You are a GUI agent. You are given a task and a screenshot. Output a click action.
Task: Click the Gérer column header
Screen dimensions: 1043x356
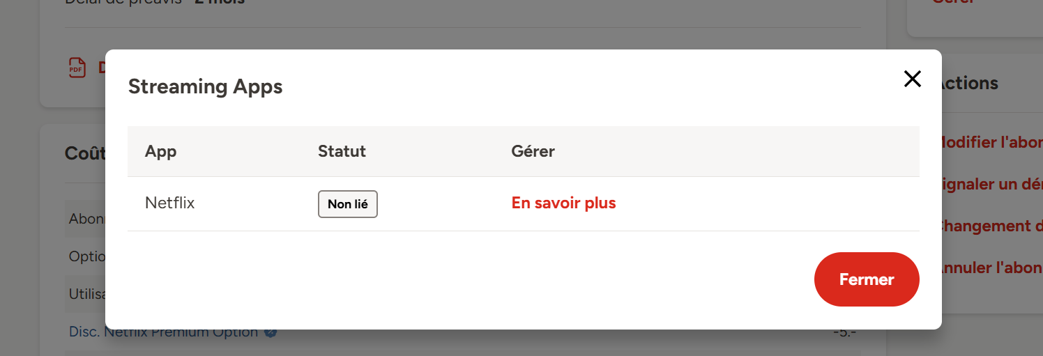tap(533, 151)
